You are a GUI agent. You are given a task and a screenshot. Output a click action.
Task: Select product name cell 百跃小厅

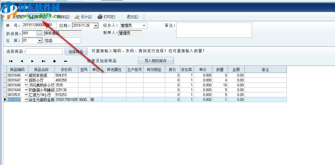coord(41,80)
